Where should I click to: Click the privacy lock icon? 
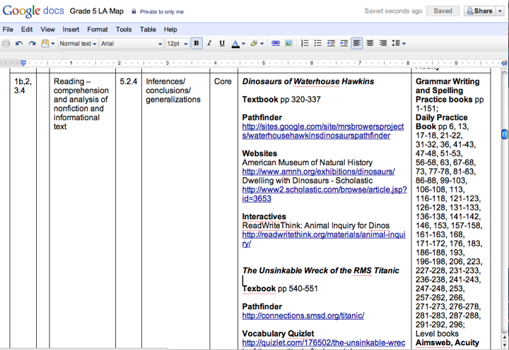point(134,11)
